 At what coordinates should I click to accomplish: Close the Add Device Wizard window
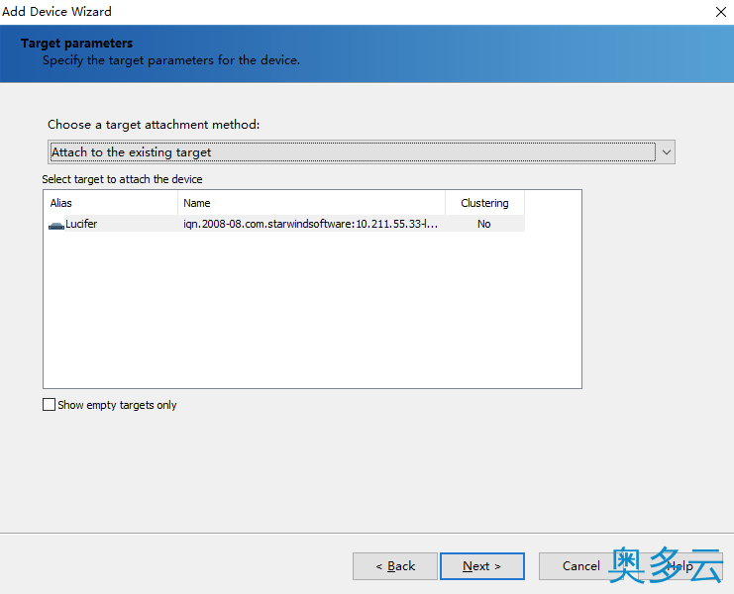point(721,12)
